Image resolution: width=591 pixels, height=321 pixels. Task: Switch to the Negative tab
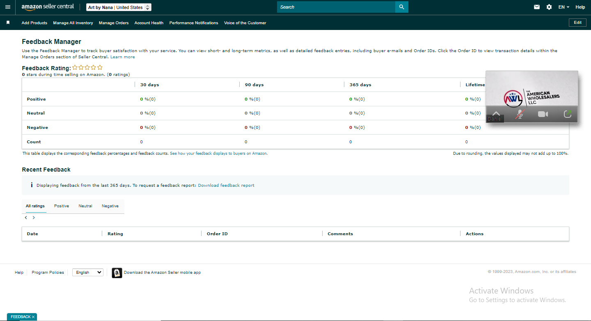click(110, 206)
